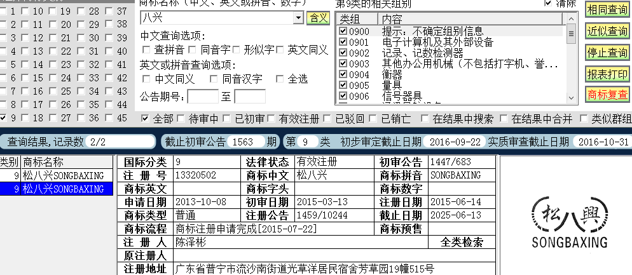The image size is (632, 275).
Task: Open the 全类检索 all-class search
Action: 462,242
